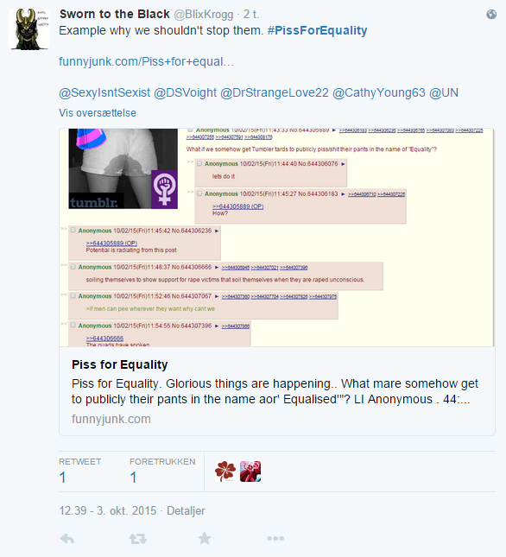The height and width of the screenshot is (557, 506).
Task: Retweet using the retweet arrows icon
Action: 138,539
